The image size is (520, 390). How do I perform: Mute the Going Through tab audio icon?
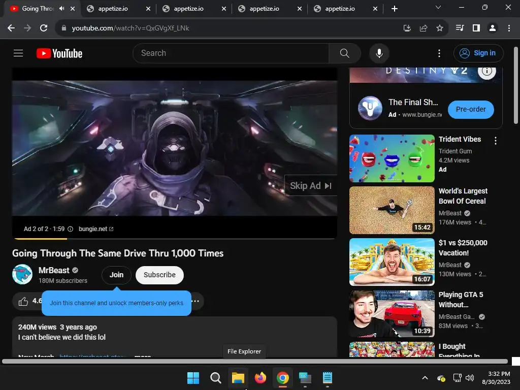[61, 9]
